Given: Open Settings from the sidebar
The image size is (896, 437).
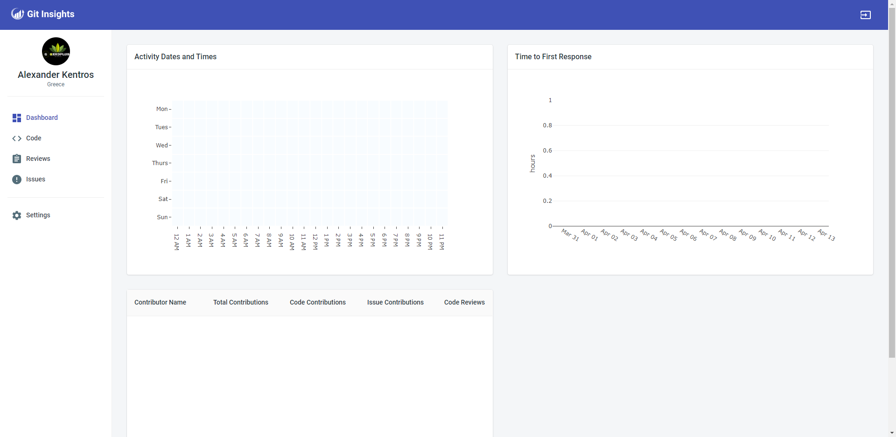Looking at the screenshot, I should click(x=56, y=215).
